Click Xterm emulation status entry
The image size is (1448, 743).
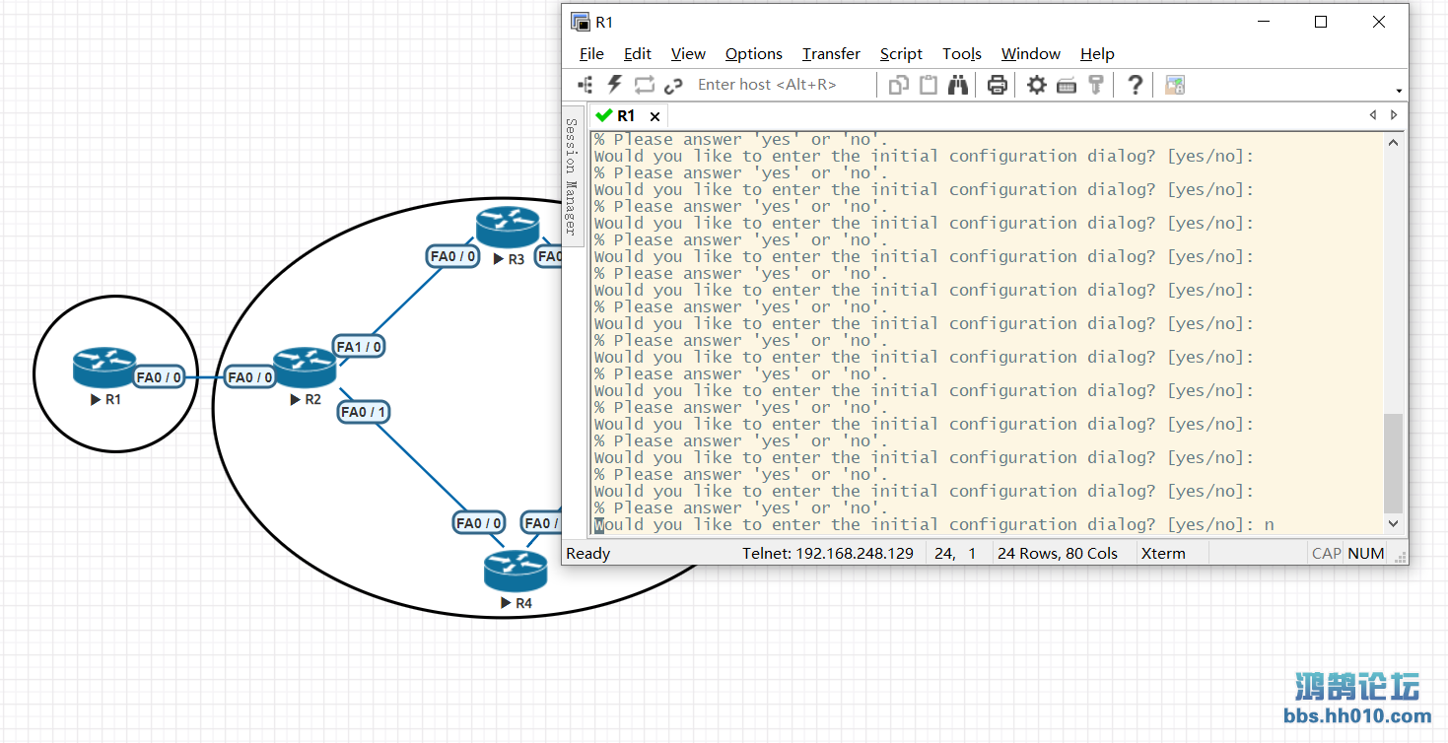(x=1163, y=554)
